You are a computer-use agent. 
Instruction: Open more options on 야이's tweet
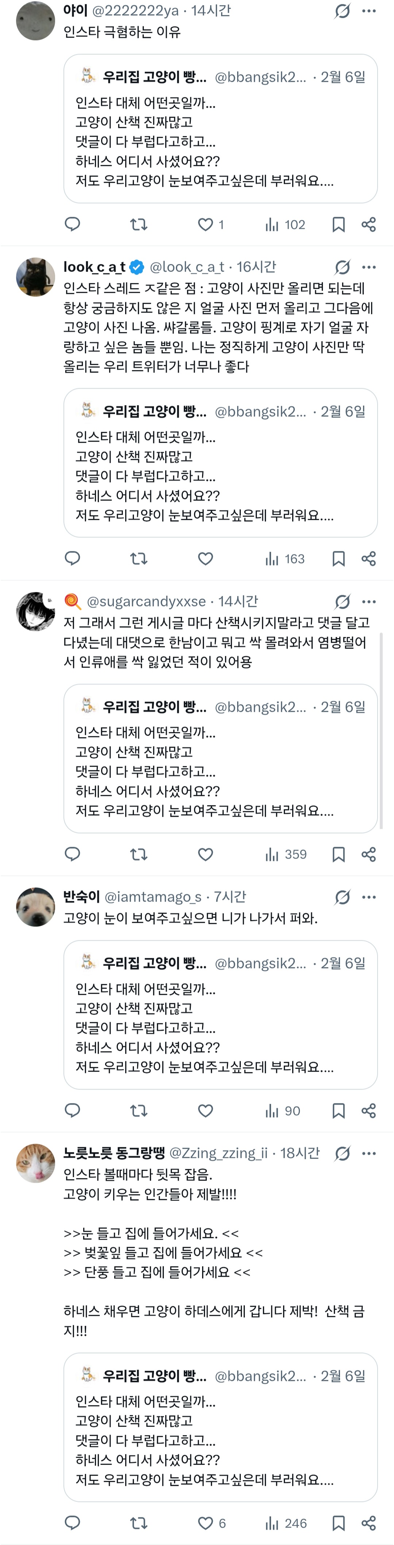pos(370,11)
